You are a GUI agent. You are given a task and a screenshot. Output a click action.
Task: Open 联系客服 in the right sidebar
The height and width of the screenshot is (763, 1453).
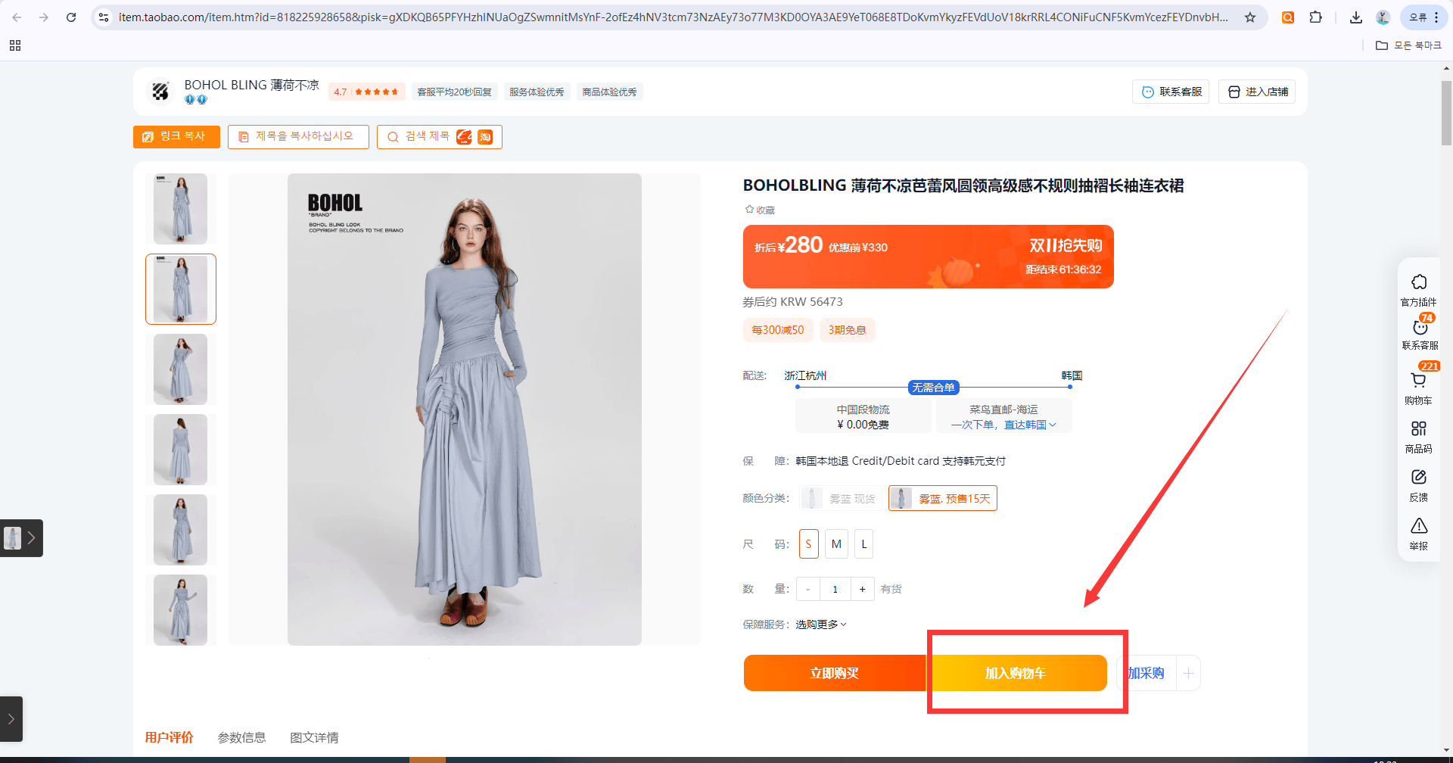(x=1420, y=334)
